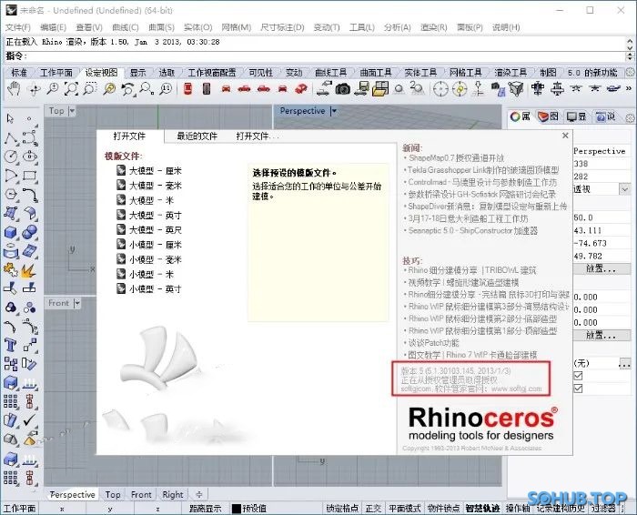This screenshot has height=515, width=637.
Task: Set Perspective view with angled red car icon
Action: [x=301, y=88]
